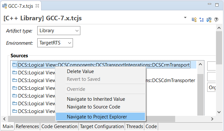Viewport: 224px width, 131px height.
Task: Switch to the References tab
Action: pyautogui.click(x=27, y=126)
